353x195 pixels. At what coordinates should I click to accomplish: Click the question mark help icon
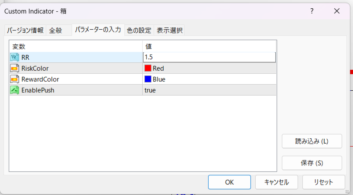pos(312,11)
